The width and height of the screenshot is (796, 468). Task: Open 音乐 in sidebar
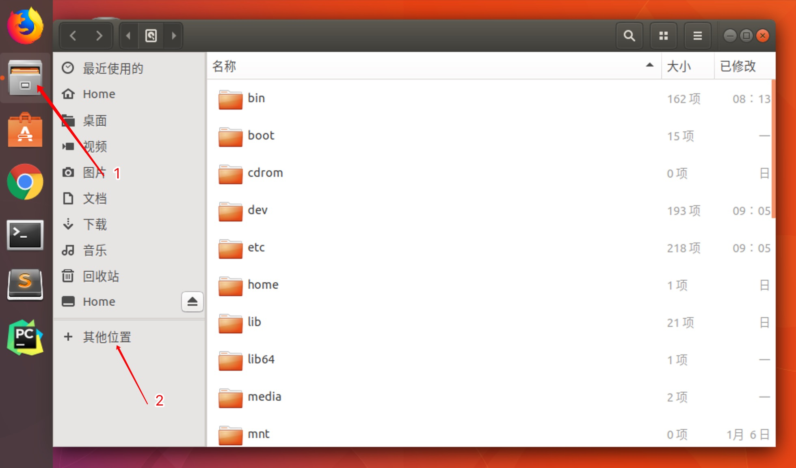click(129, 250)
